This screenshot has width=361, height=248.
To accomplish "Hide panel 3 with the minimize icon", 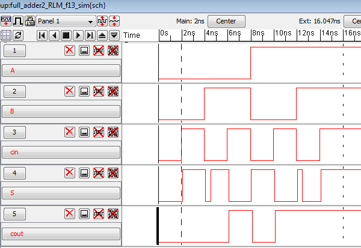I will click(84, 132).
